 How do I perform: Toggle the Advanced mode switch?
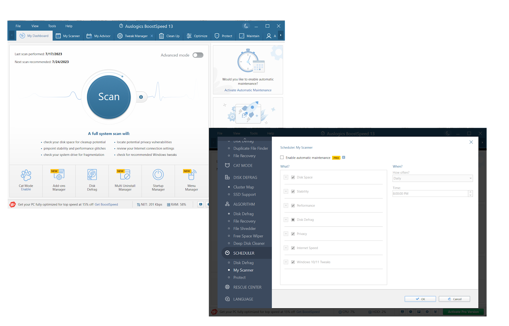point(198,55)
